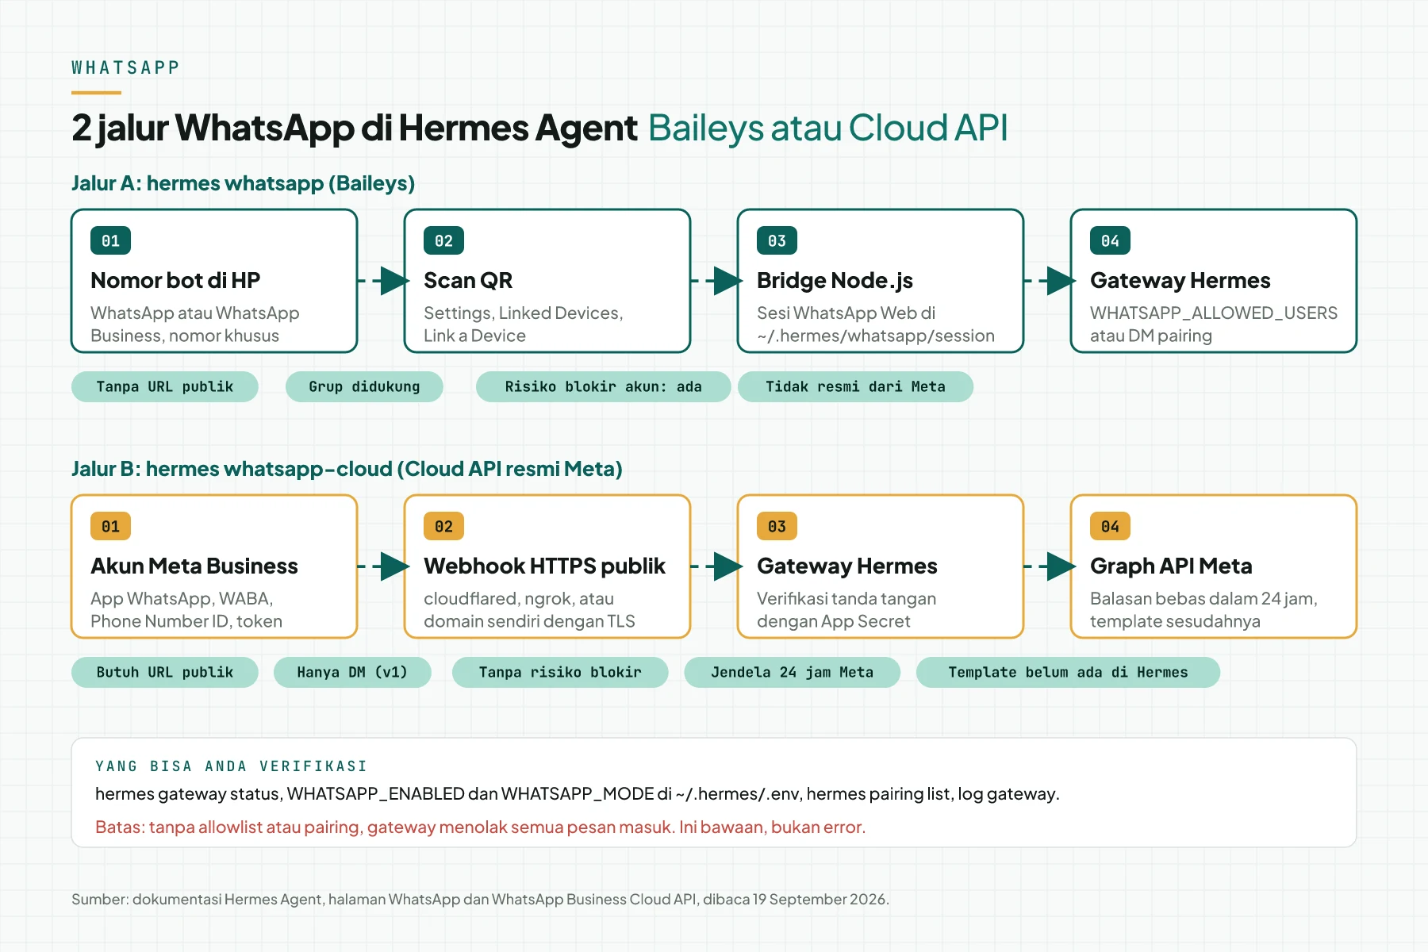Click "Gateway Hermes" title in Jalur B

click(846, 566)
